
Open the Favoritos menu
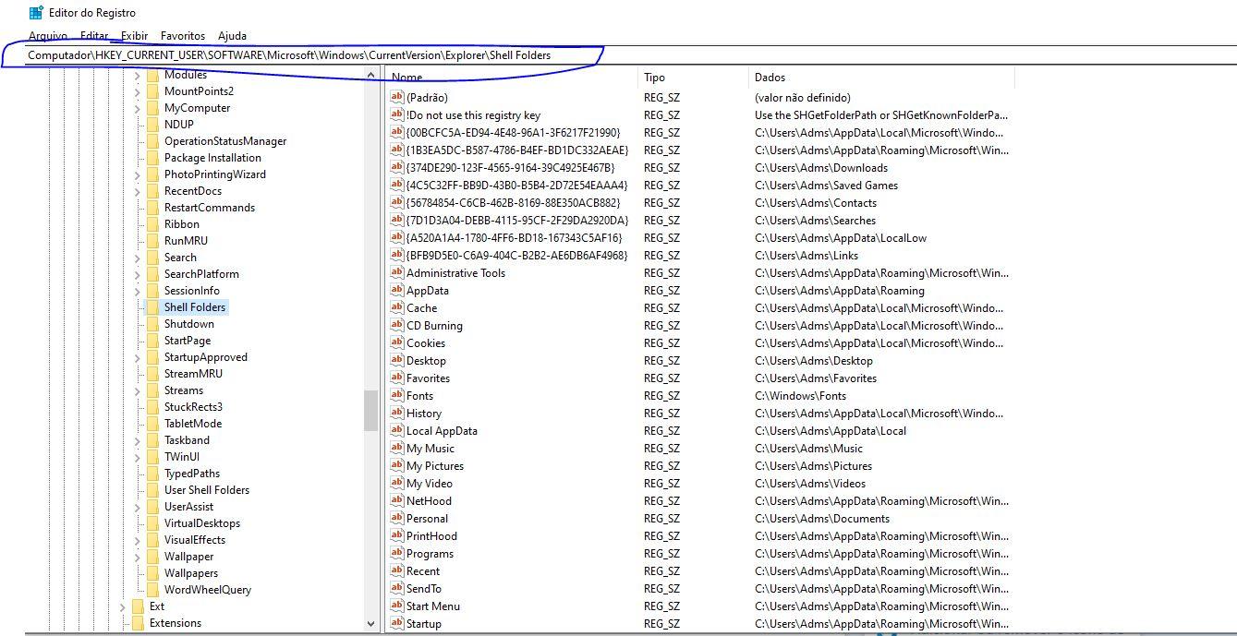[181, 36]
